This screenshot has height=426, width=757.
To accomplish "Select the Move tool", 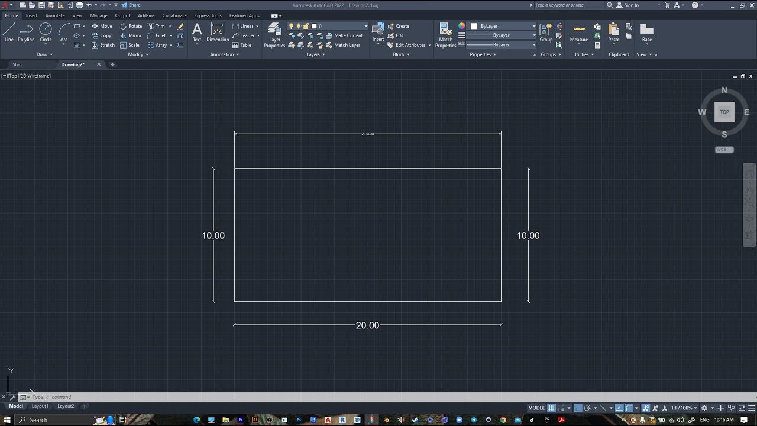I will coord(103,26).
